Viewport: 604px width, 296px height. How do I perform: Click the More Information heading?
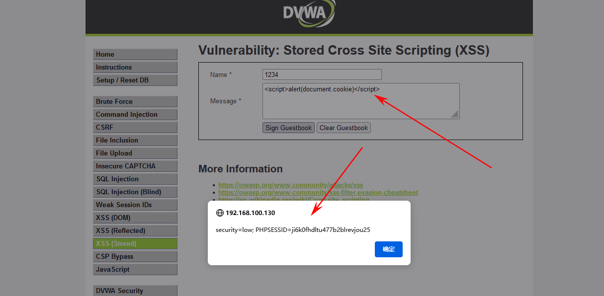tap(241, 169)
